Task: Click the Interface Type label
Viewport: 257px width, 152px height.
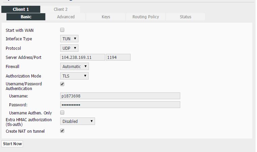Action: pos(19,39)
